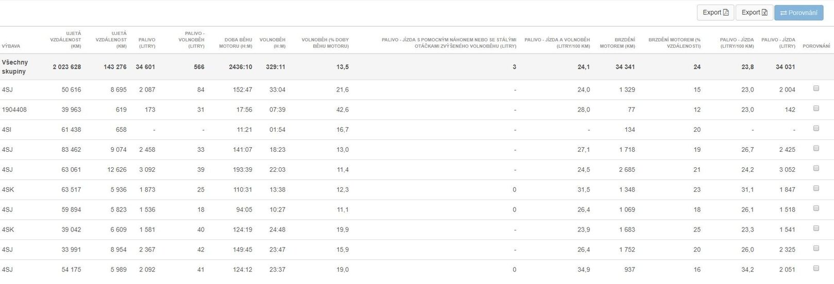The width and height of the screenshot is (834, 284).
Task: Click distance value 61 438
Action: (71, 130)
